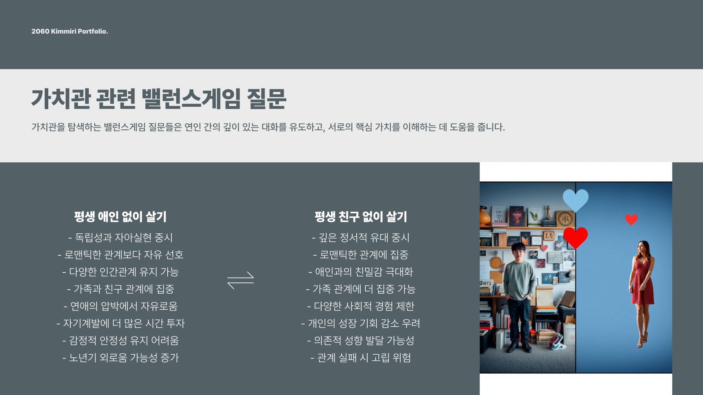703x395 pixels.
Task: Click the large red heart
Action: (575, 237)
